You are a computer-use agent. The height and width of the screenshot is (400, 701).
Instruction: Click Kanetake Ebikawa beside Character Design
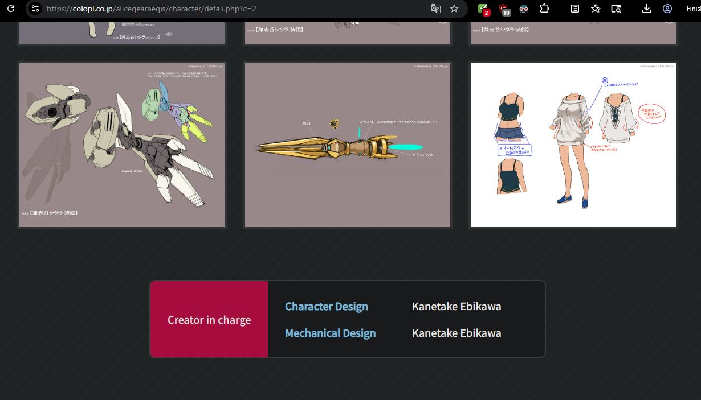tap(457, 306)
